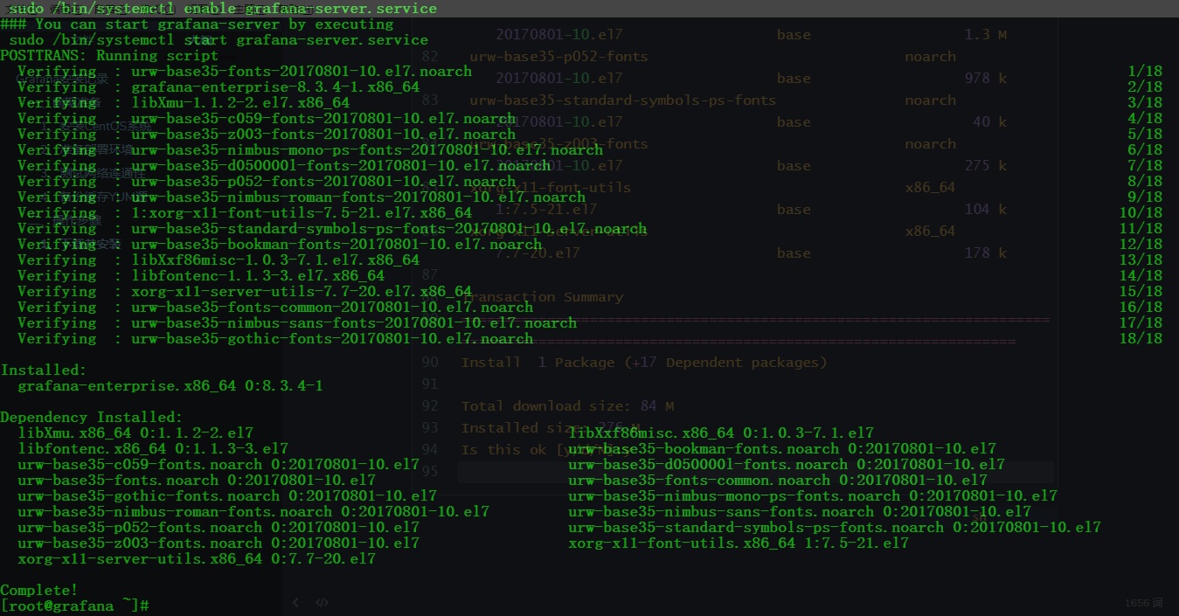This screenshot has height=616, width=1179.
Task: Click 'urw-base35-d050000l-fonts.noarch' dependency entry
Action: coord(787,464)
